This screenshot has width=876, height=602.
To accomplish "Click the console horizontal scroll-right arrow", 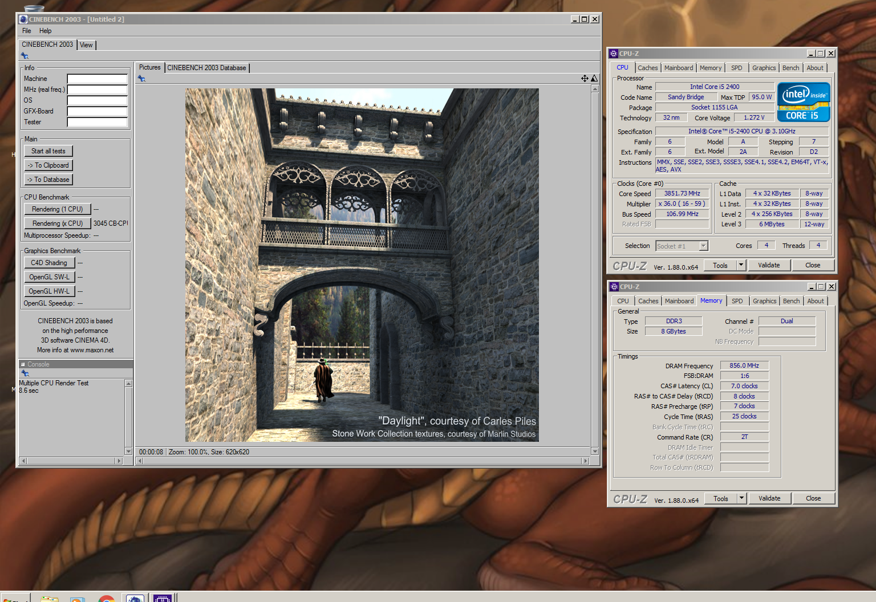I will coord(119,461).
